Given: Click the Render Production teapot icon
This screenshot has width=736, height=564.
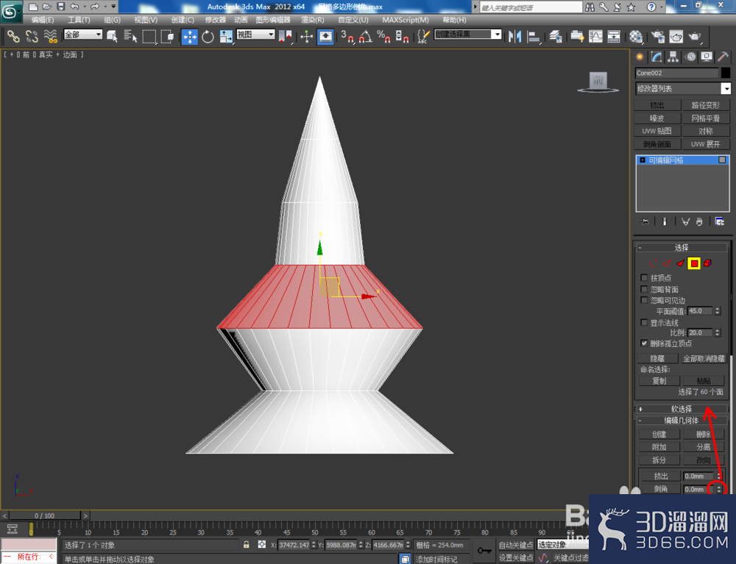Looking at the screenshot, I should pyautogui.click(x=695, y=36).
